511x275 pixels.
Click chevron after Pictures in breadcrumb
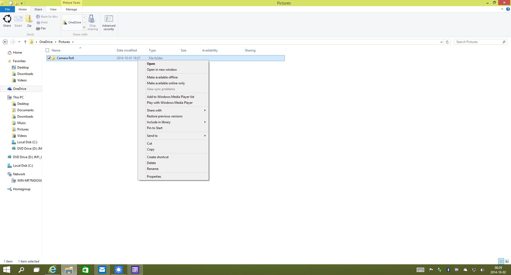click(73, 42)
